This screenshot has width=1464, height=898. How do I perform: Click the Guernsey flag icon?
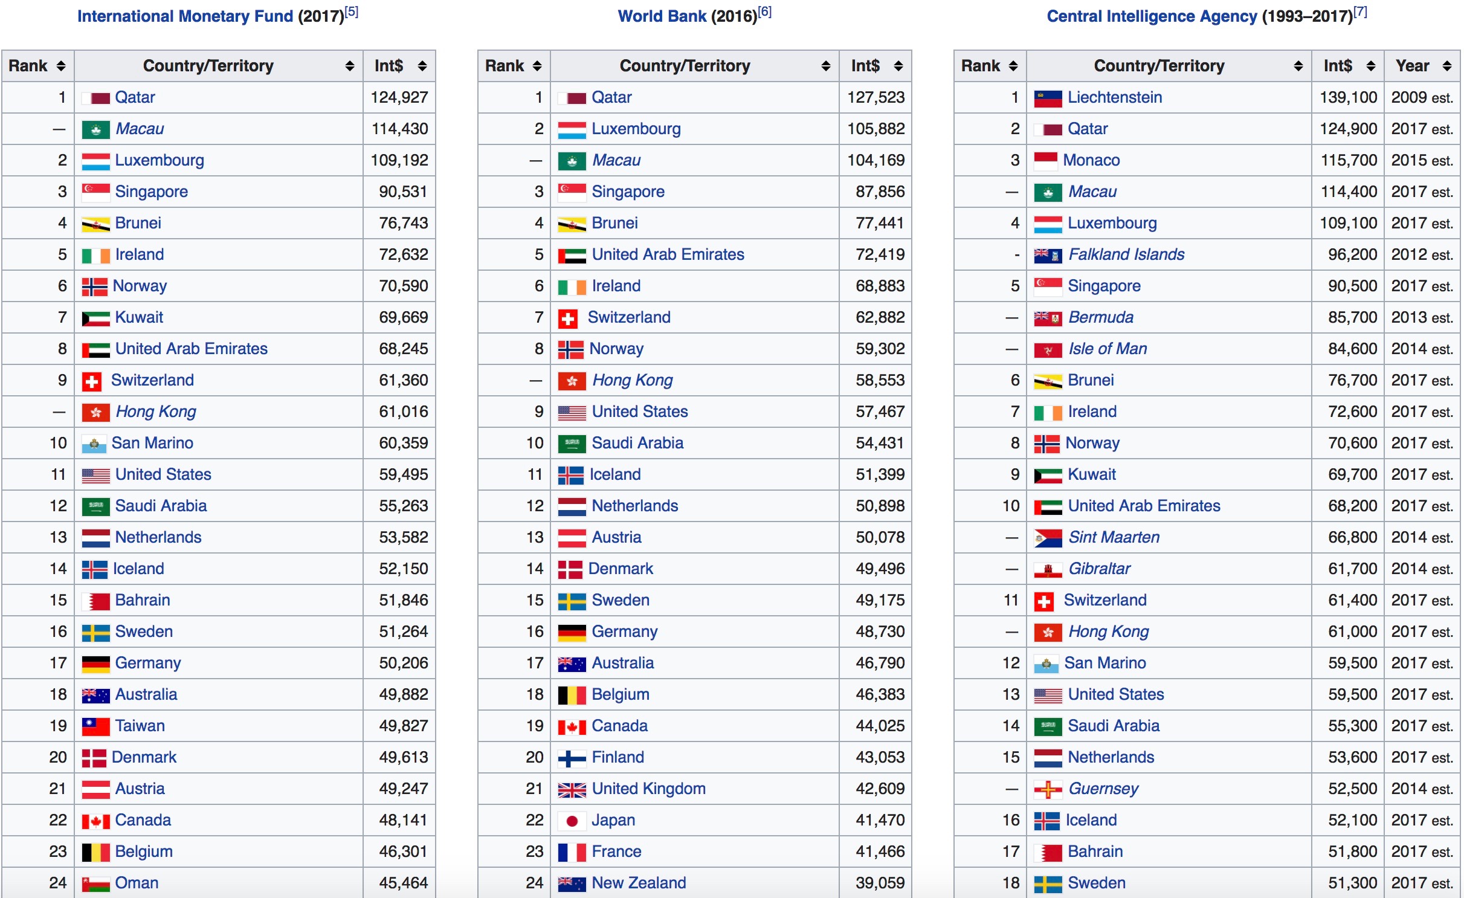pos(1048,790)
